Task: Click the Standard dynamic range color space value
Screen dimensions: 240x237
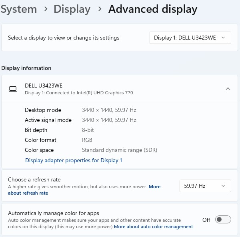Action: [x=119, y=150]
